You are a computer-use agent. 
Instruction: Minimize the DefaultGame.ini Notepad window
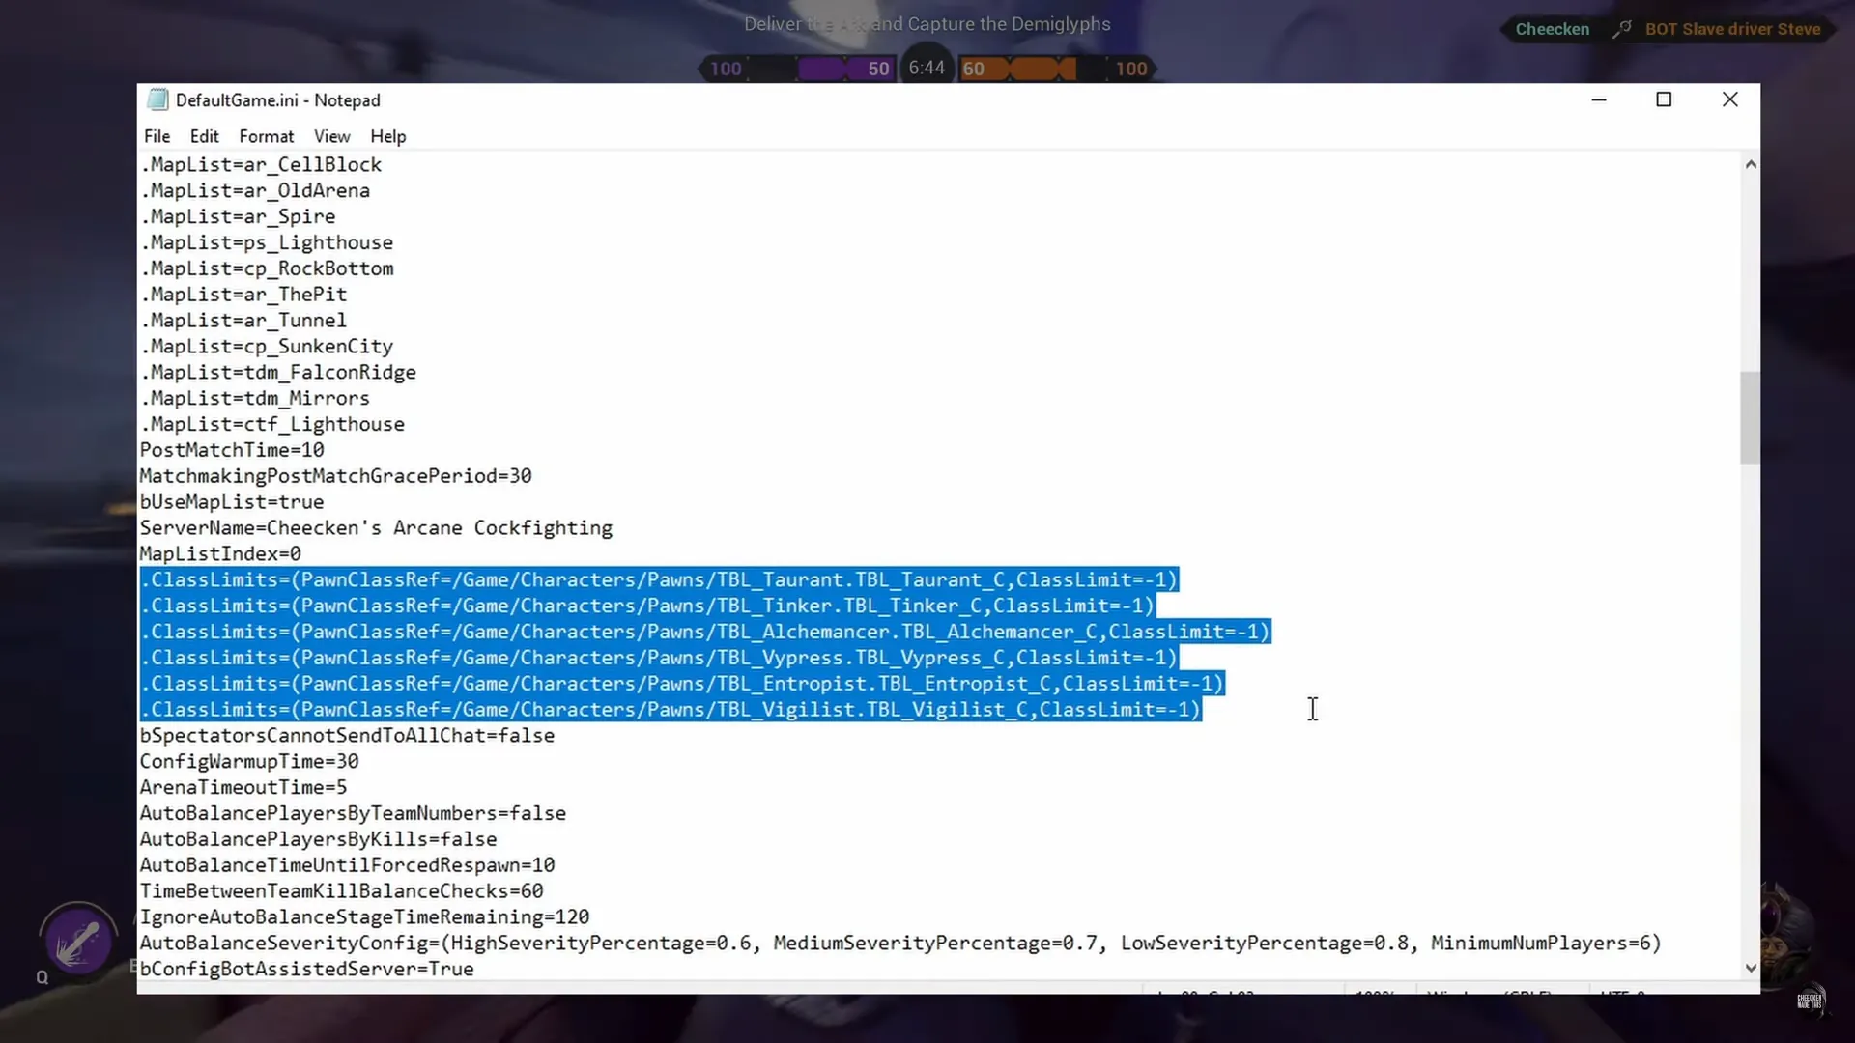pos(1599,99)
